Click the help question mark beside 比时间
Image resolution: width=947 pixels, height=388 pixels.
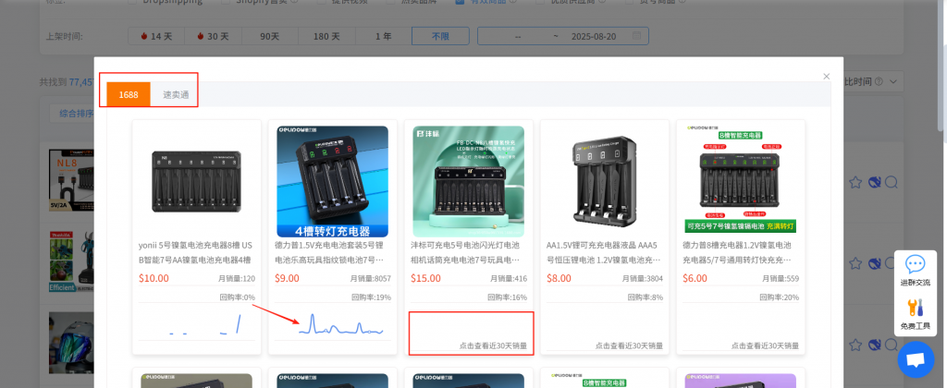[x=879, y=81]
